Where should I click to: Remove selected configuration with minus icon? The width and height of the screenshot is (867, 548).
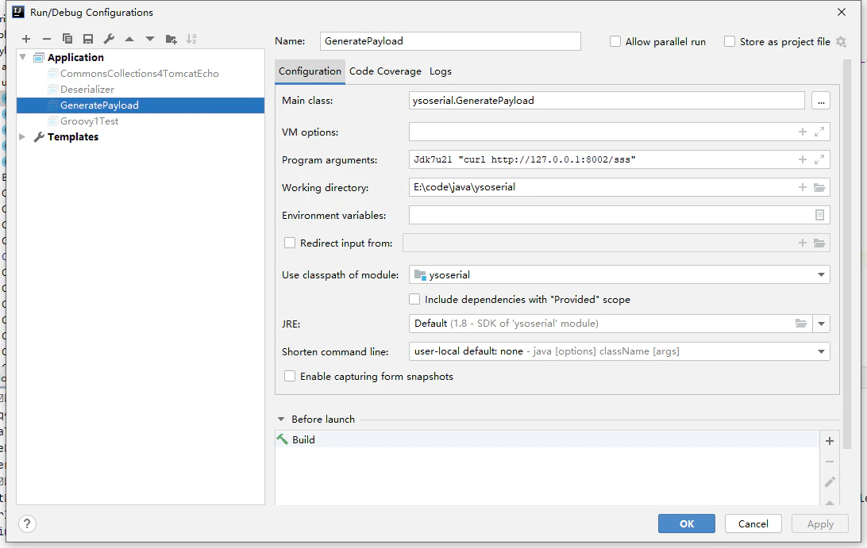point(46,39)
